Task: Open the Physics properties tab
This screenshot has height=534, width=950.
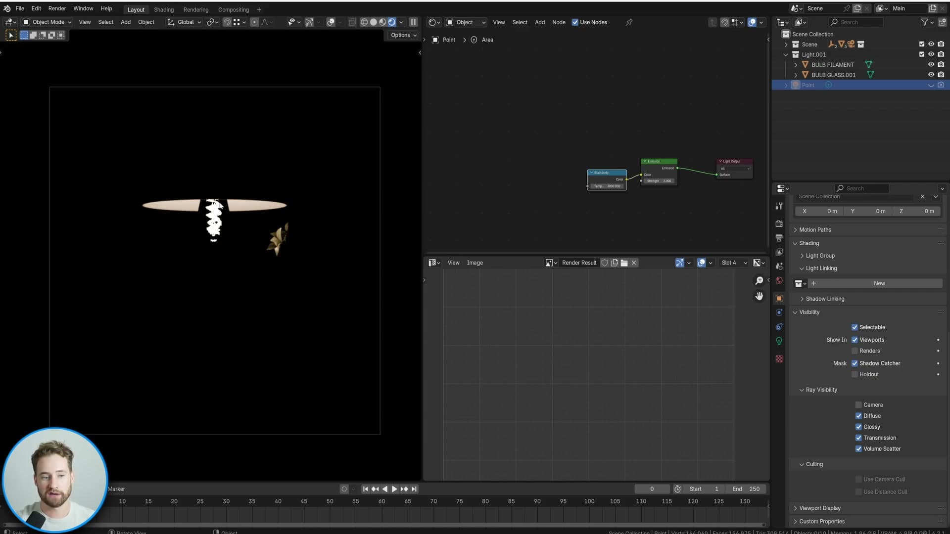Action: point(779,312)
